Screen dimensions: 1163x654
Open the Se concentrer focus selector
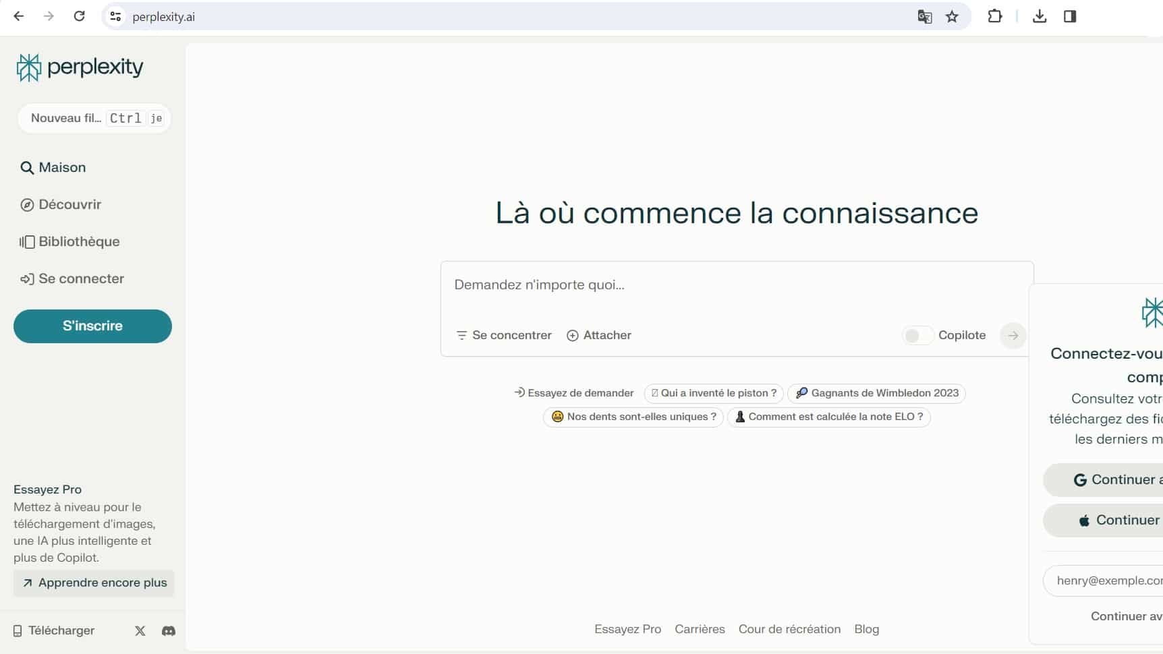504,336
